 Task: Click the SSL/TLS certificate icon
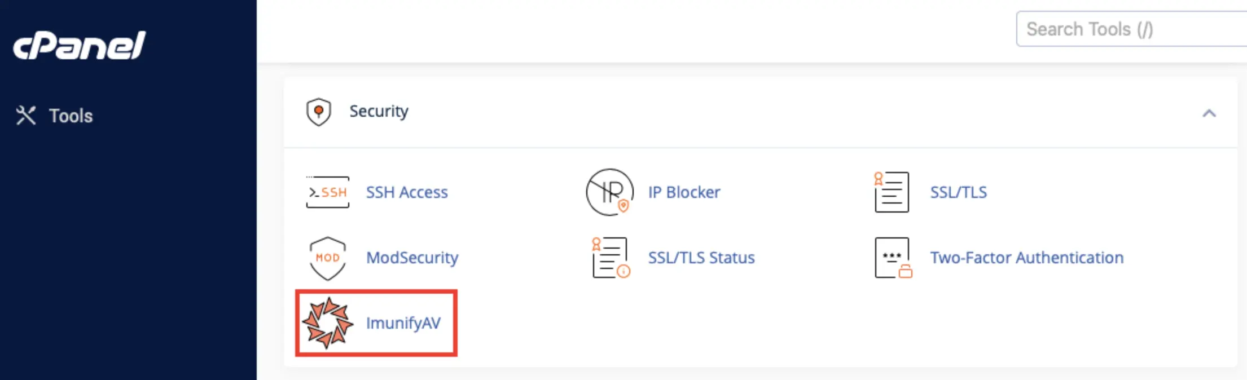pyautogui.click(x=892, y=192)
